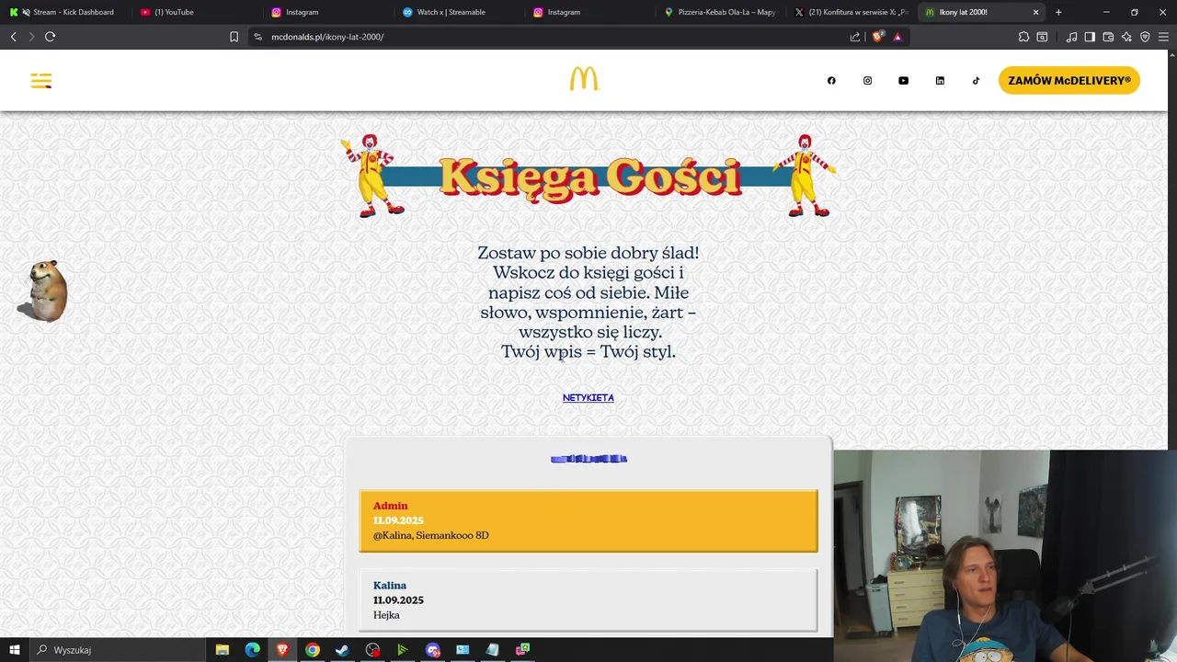Click the ZAMÓW McDELIVERY button

coord(1069,80)
